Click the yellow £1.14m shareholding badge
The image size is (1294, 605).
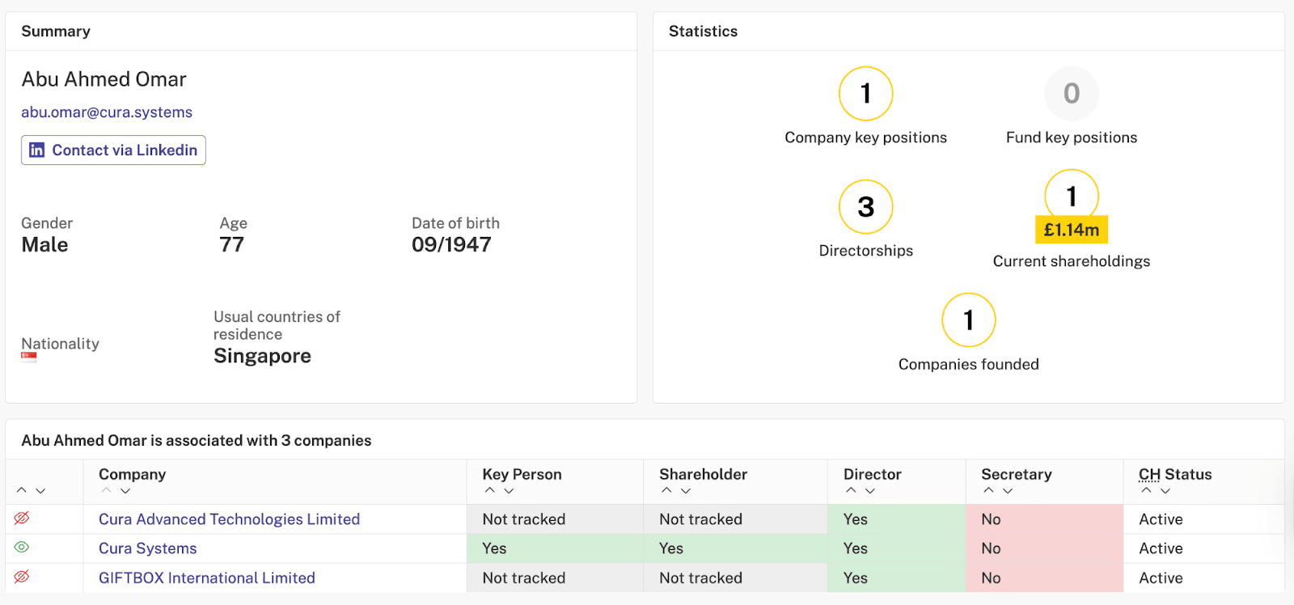point(1072,231)
